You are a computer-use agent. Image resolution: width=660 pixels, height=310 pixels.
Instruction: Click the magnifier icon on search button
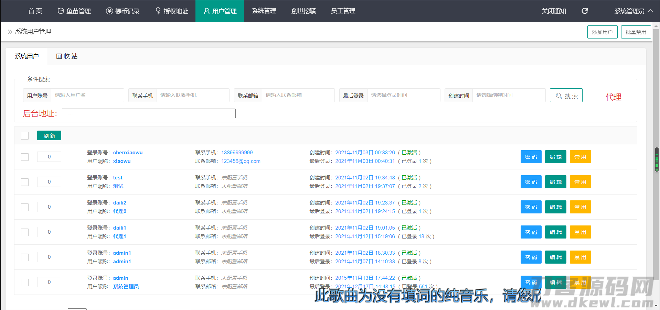pos(559,96)
